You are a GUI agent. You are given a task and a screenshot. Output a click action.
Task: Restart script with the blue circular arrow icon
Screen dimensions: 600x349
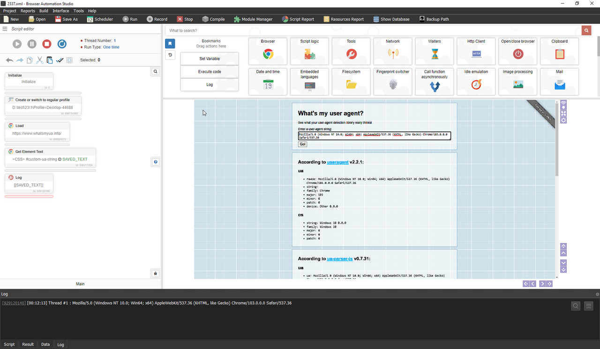point(62,44)
